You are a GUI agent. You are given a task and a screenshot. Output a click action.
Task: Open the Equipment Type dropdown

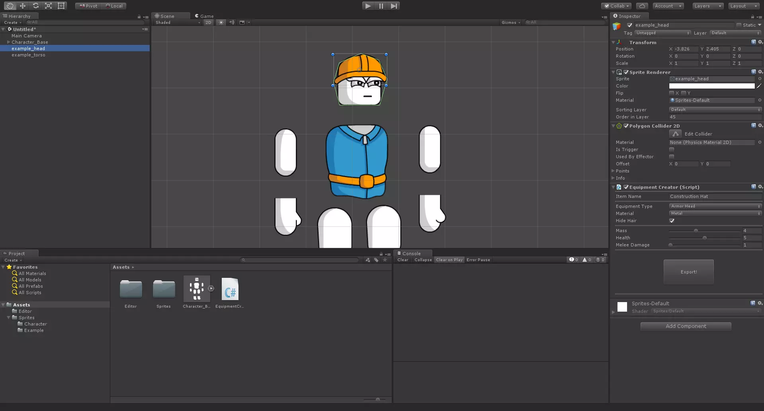(x=715, y=206)
